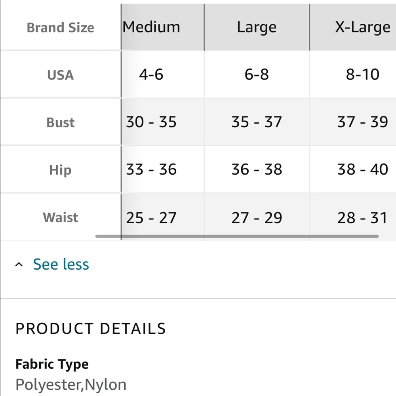Click the Fabric Type label

pyautogui.click(x=52, y=364)
